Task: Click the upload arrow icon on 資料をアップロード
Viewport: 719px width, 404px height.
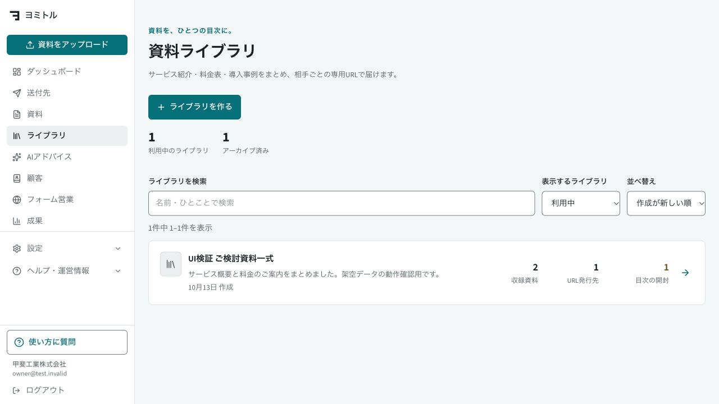Action: pos(30,45)
